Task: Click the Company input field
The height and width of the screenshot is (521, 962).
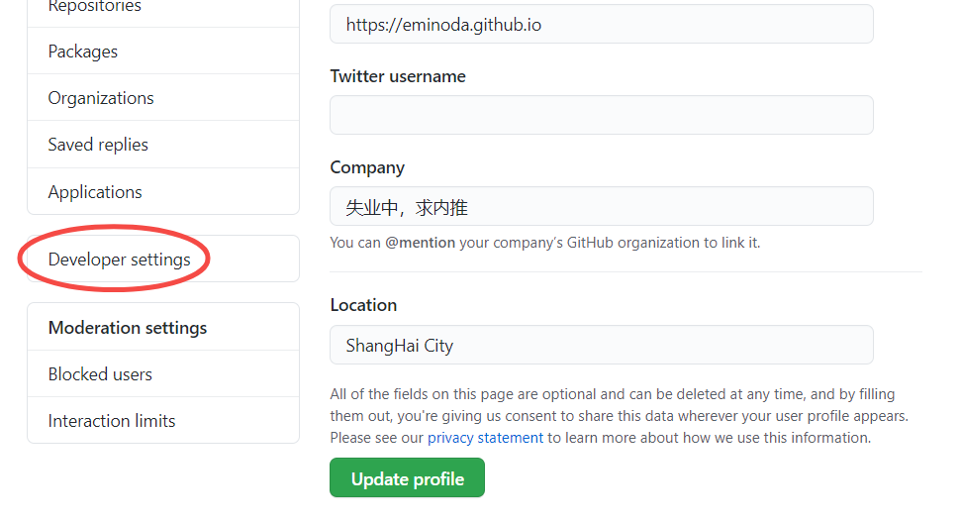Action: (602, 206)
